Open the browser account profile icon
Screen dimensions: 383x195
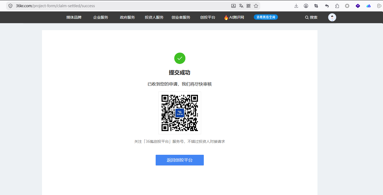pyautogui.click(x=306, y=6)
